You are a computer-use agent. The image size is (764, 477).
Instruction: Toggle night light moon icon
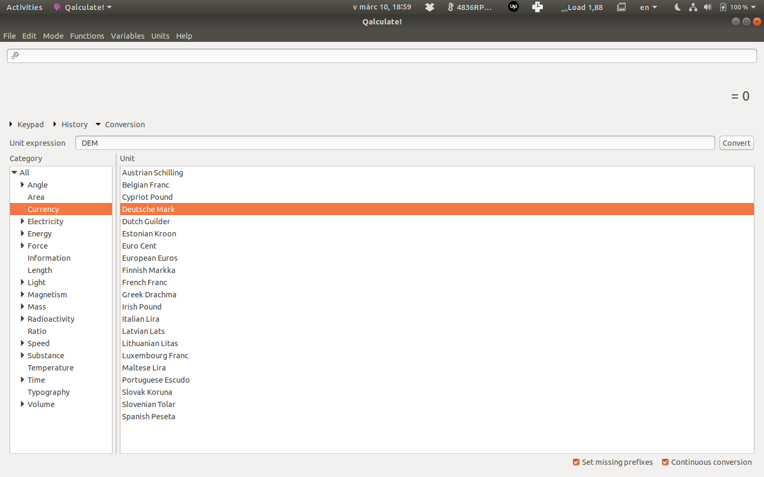pos(678,7)
